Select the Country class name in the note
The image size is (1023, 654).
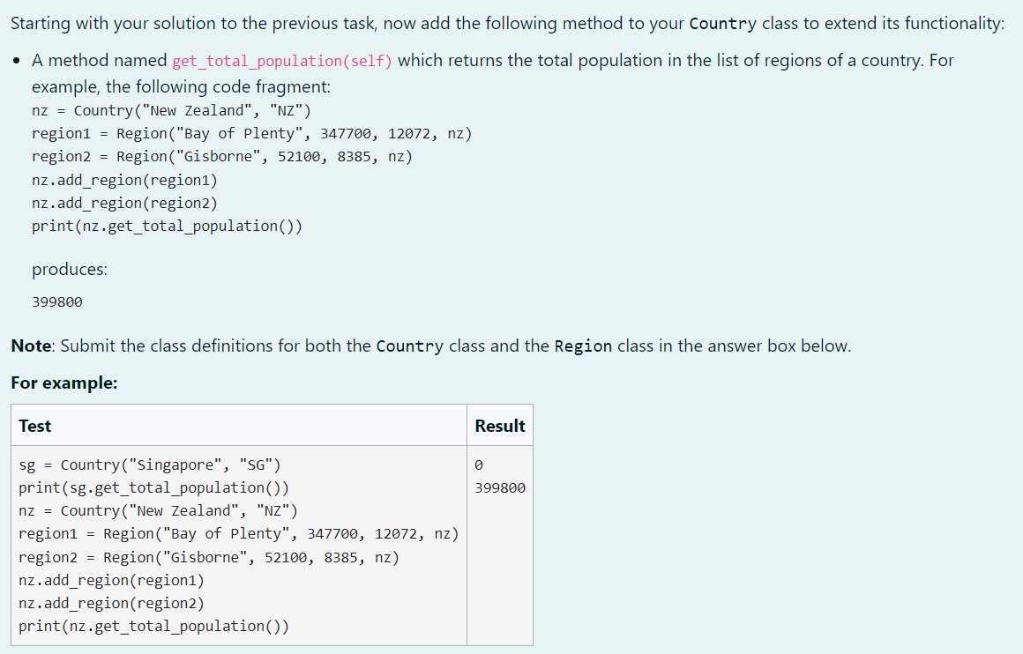410,346
